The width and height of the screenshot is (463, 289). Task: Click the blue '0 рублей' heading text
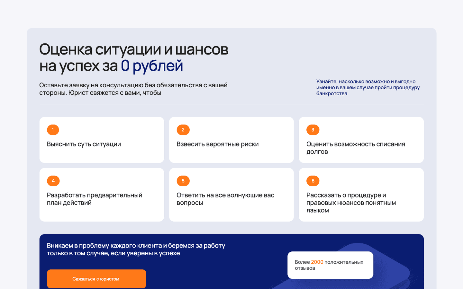coord(152,66)
